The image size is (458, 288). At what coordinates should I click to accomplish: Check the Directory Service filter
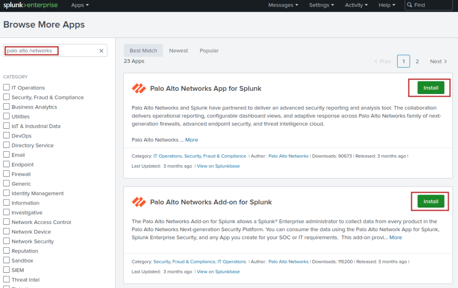6,145
